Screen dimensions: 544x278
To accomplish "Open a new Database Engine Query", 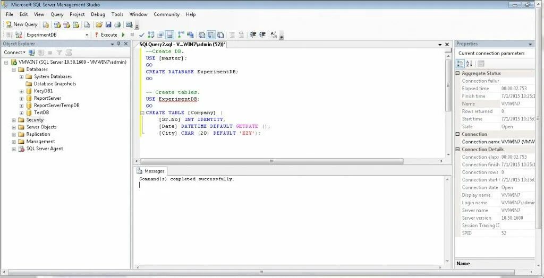I will [46, 24].
